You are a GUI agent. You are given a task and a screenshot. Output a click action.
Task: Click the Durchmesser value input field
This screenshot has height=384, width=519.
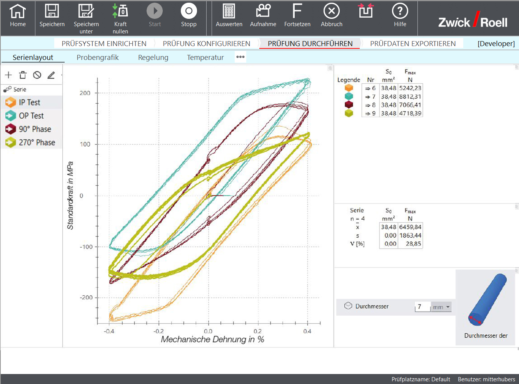[422, 307]
